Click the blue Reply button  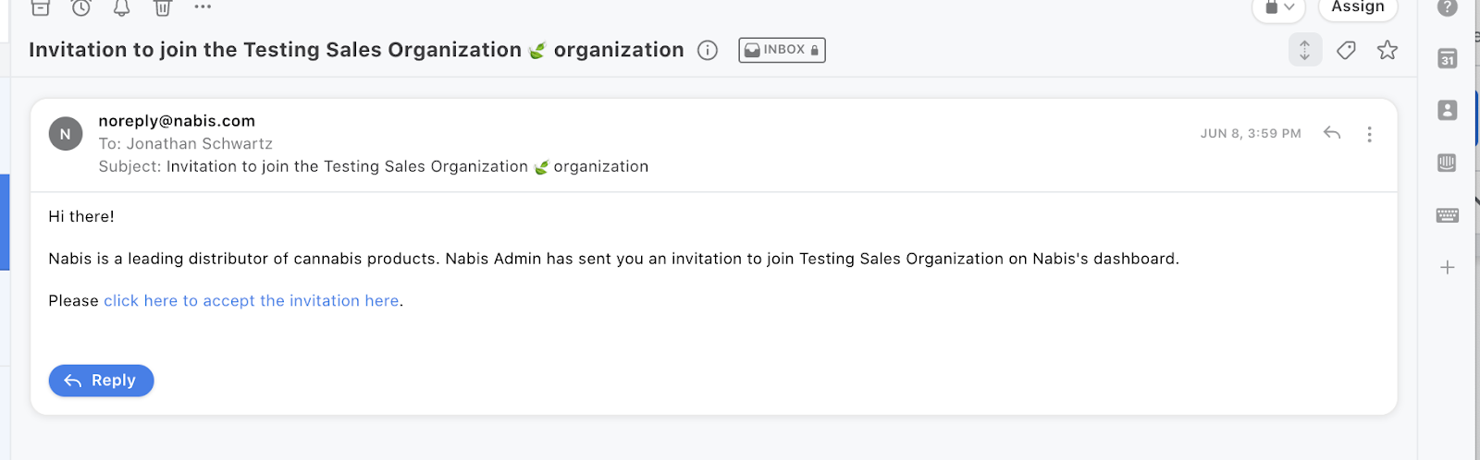click(x=101, y=381)
